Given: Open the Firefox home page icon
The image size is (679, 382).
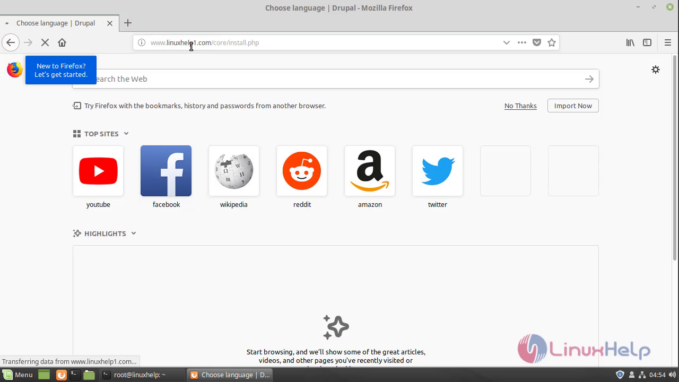Looking at the screenshot, I should pos(62,42).
